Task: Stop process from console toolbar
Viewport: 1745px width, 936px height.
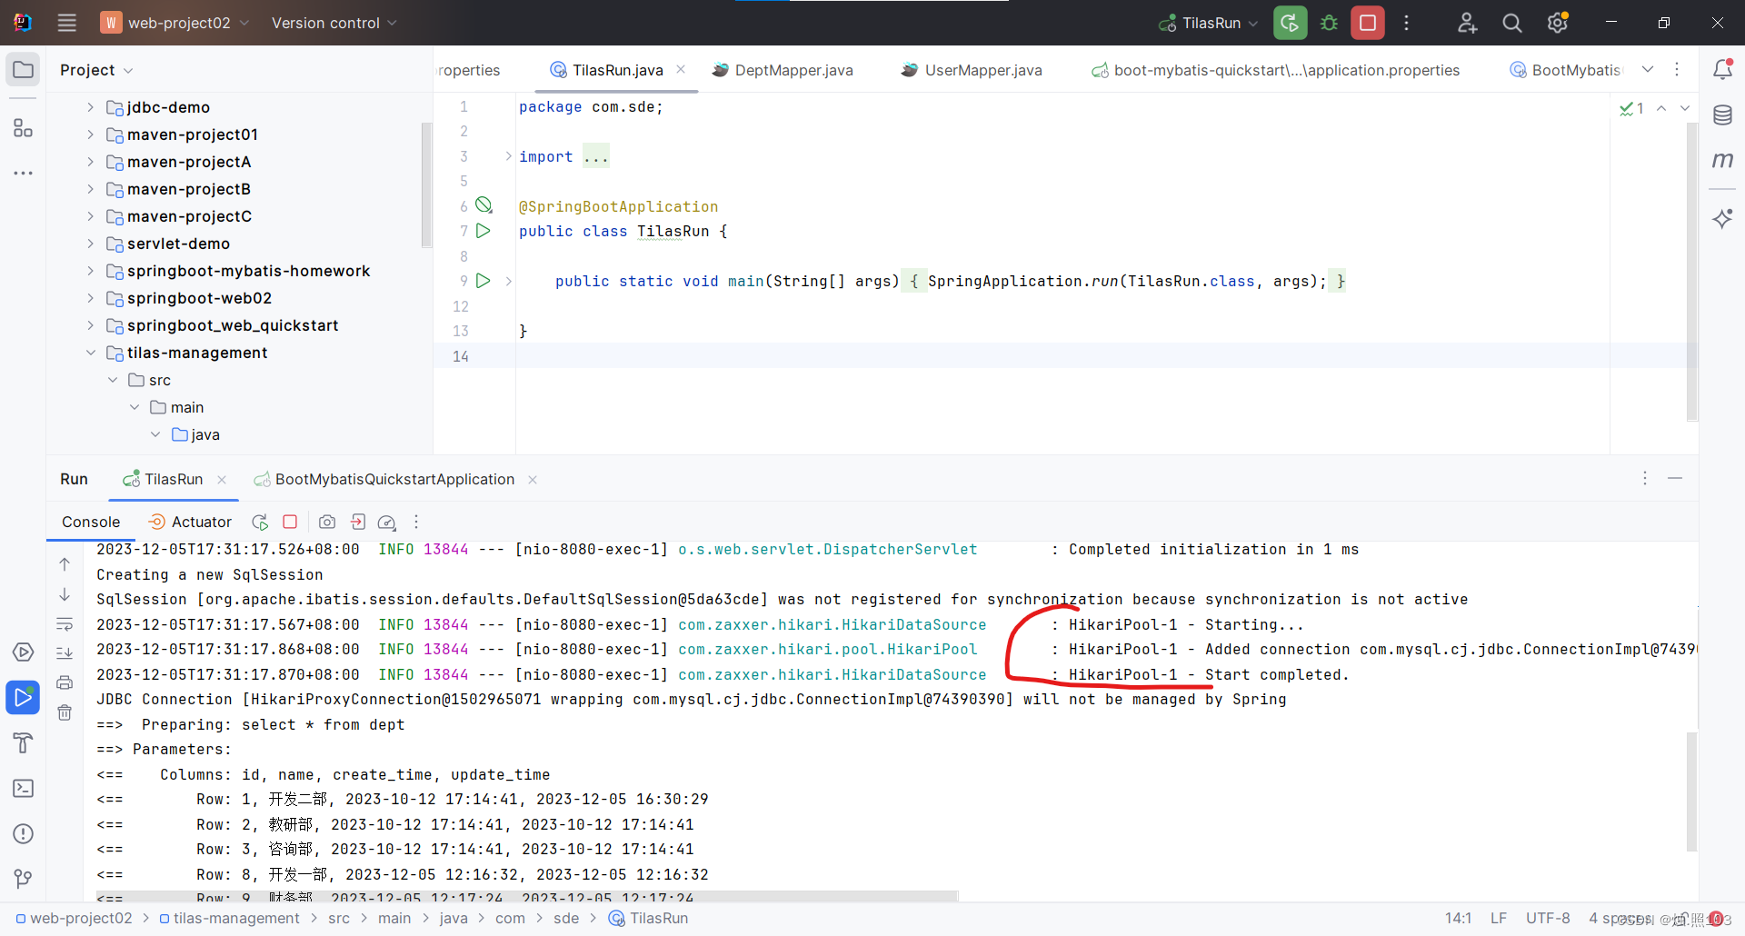Action: pyautogui.click(x=290, y=522)
